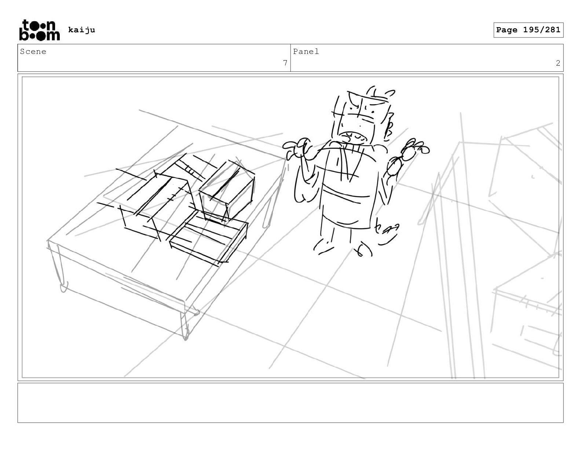581x449 pixels.
Task: Click panel number 2
Action: click(x=558, y=63)
